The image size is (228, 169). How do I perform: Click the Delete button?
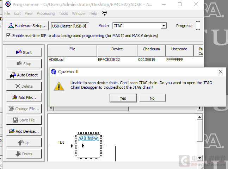[24, 86]
